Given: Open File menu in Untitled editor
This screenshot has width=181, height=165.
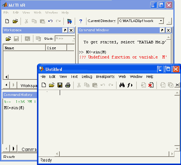Looking at the screenshot, I should tap(43, 76).
